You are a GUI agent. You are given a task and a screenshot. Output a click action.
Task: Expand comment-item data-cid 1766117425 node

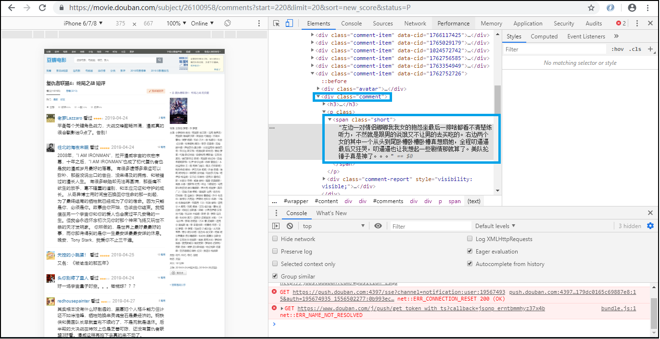312,35
